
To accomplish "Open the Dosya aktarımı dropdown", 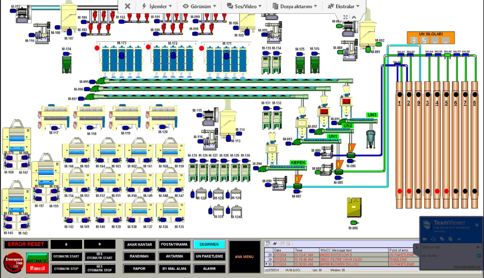I will pyautogui.click(x=295, y=6).
